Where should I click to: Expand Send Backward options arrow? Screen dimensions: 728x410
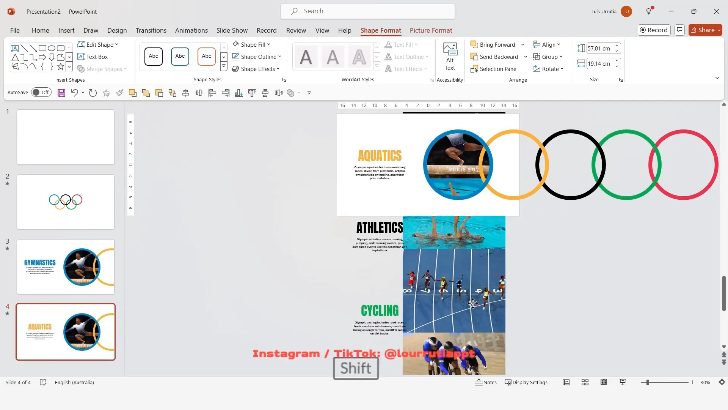526,57
